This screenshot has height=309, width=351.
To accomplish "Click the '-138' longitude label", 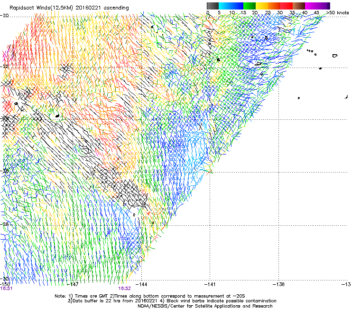I will (279, 284).
